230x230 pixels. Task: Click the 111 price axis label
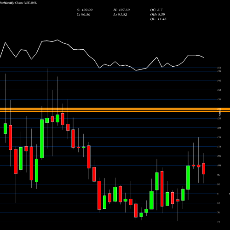click(219, 147)
